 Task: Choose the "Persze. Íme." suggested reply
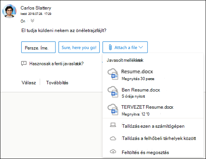coord(39,47)
